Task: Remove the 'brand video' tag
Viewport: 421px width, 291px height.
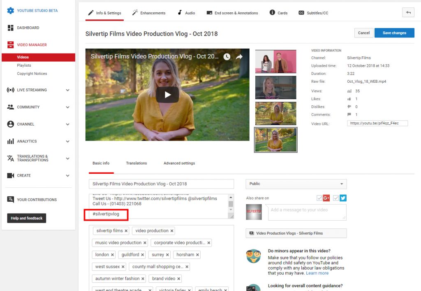Action: coord(178,279)
